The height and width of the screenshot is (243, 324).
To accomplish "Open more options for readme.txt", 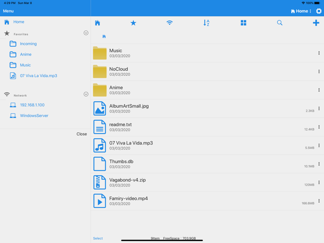I will pos(319,127).
